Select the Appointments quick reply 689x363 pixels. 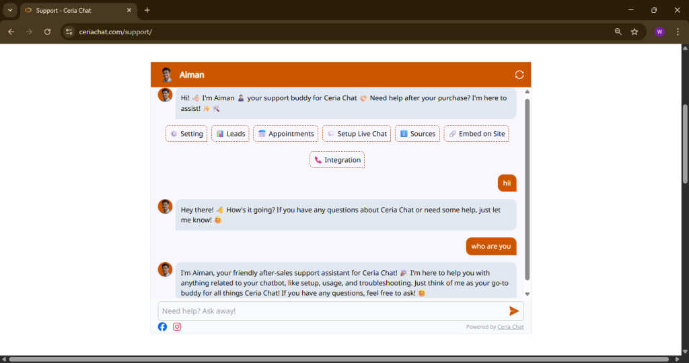[x=285, y=134]
